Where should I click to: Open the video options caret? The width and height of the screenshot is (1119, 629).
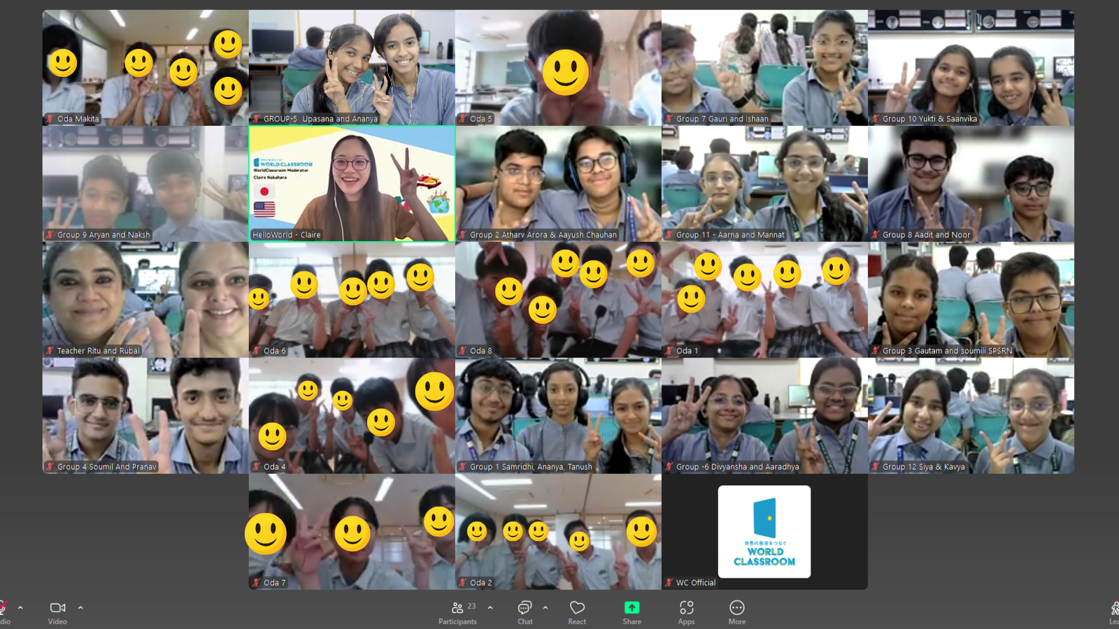click(80, 608)
